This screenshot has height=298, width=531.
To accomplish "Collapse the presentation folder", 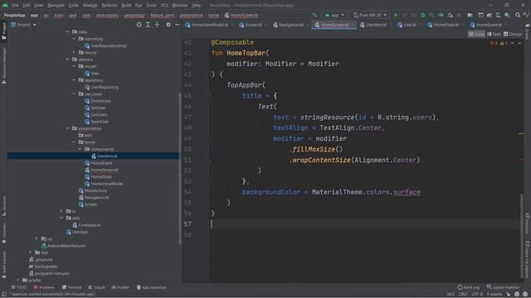I will 67,128.
